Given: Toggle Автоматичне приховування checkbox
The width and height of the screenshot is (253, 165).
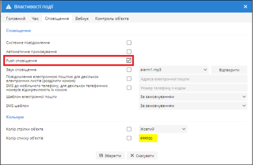Looking at the screenshot, I should 129,52.
